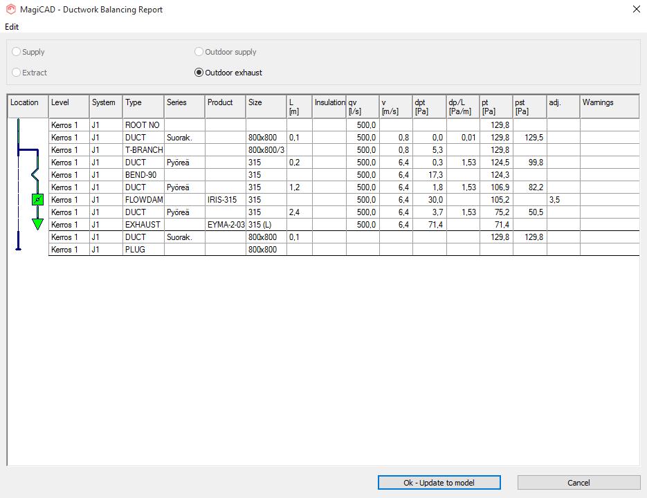Viewport: 647px width, 498px height.
Task: Select the EXHAUST type cell
Action: point(143,225)
